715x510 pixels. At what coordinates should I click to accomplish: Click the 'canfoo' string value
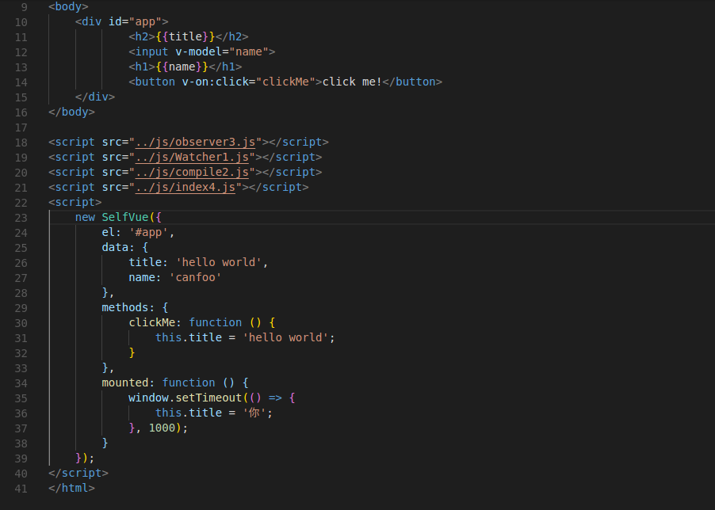pos(195,277)
